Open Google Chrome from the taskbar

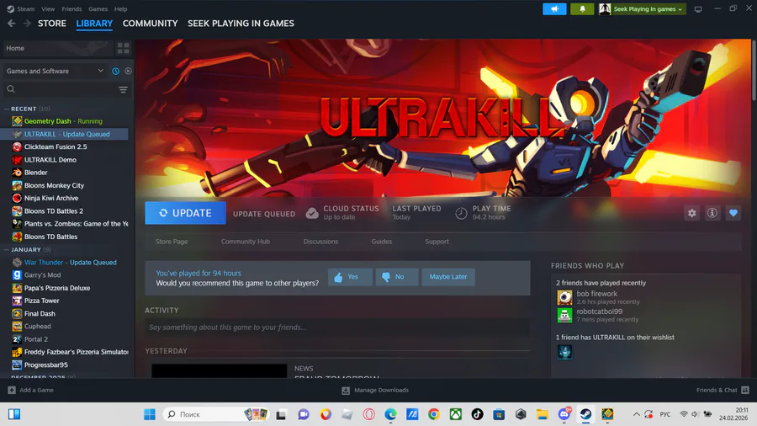(433, 414)
